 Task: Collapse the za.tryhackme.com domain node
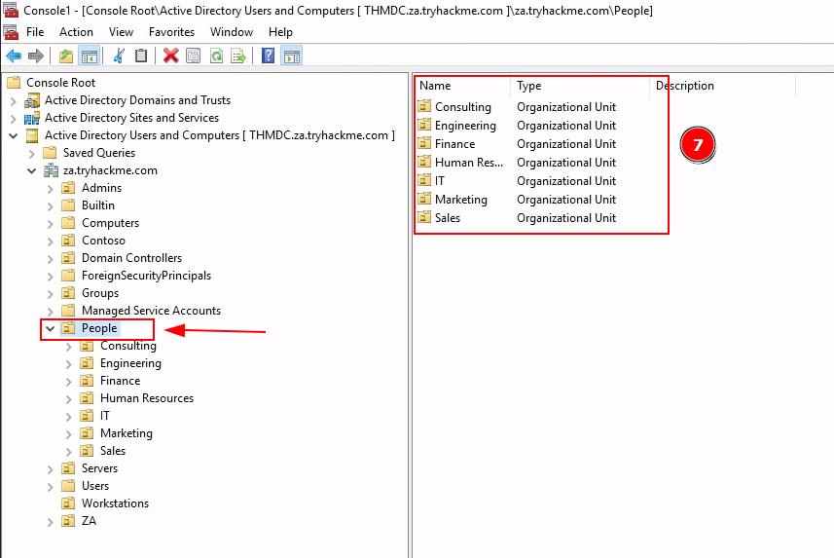click(x=32, y=171)
